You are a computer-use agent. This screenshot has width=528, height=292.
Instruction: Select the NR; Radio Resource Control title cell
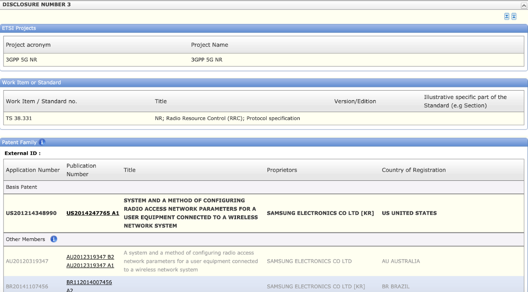click(x=228, y=119)
